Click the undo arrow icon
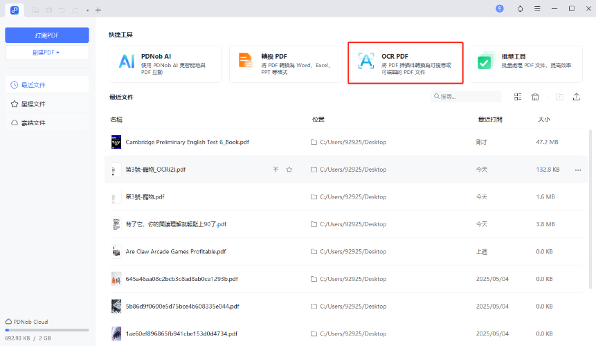 [62, 10]
